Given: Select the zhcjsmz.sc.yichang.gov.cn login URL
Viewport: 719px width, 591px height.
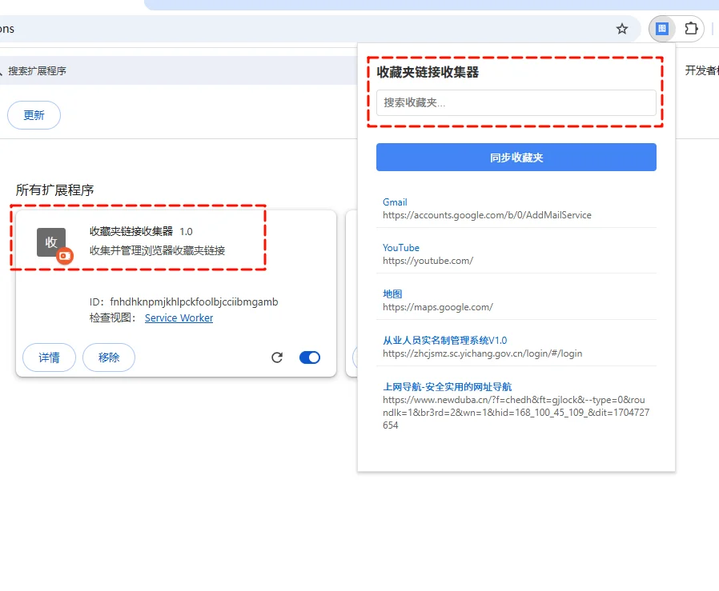Looking at the screenshot, I should click(482, 353).
